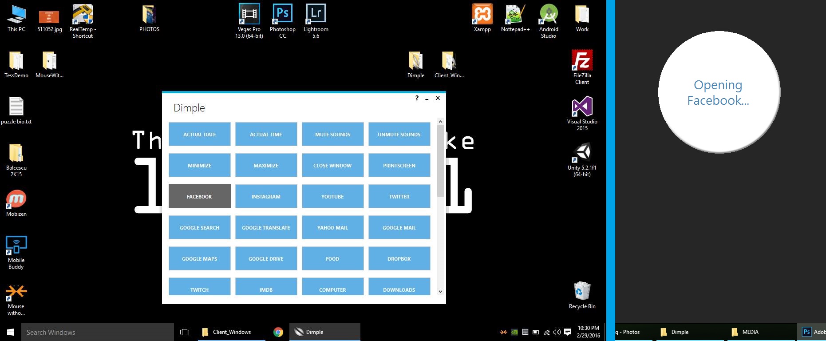This screenshot has width=826, height=341.
Task: Select the puzzle bio.txt file
Action: pos(16,111)
